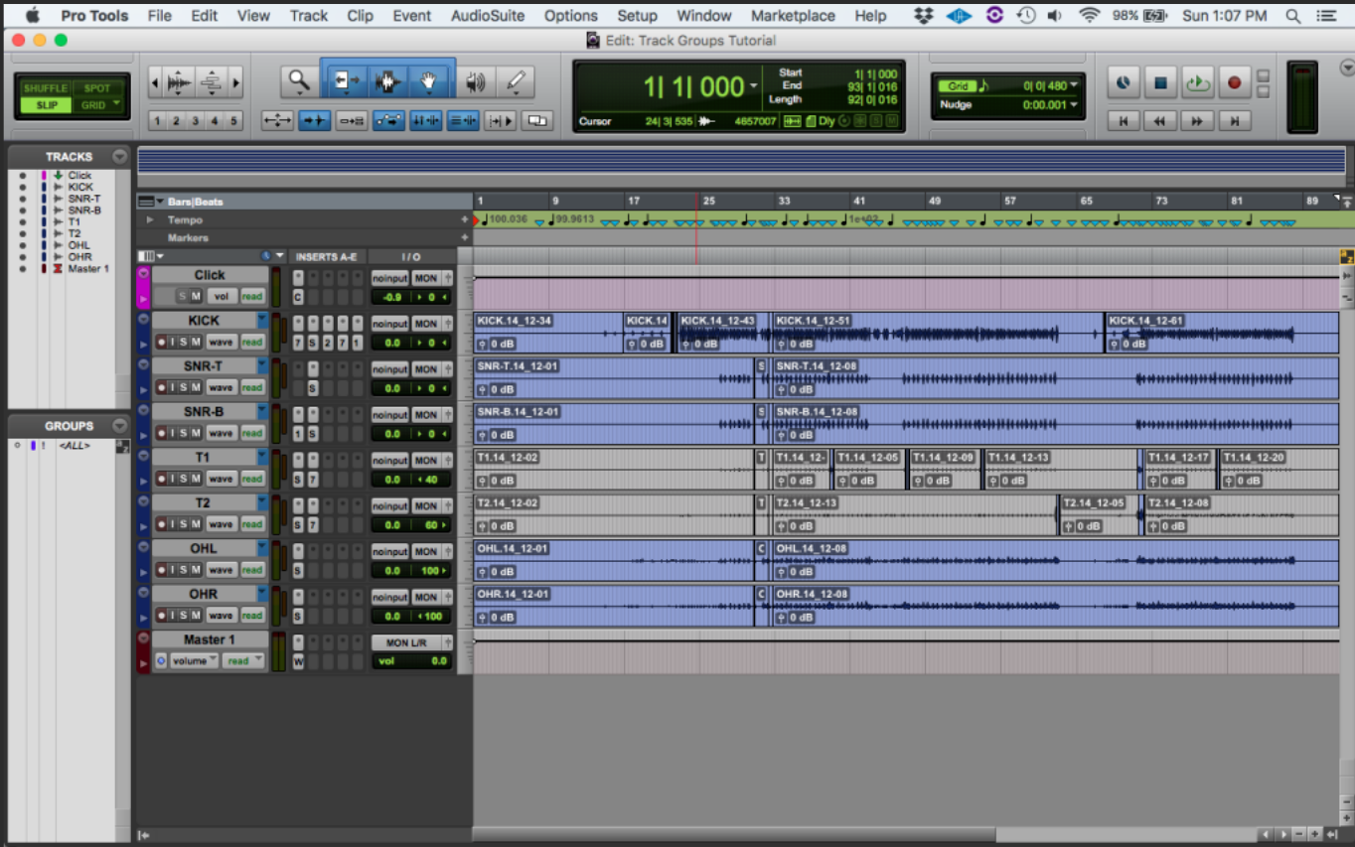Click the Rewind transport button
Viewport: 1355px width, 847px height.
click(x=1159, y=121)
